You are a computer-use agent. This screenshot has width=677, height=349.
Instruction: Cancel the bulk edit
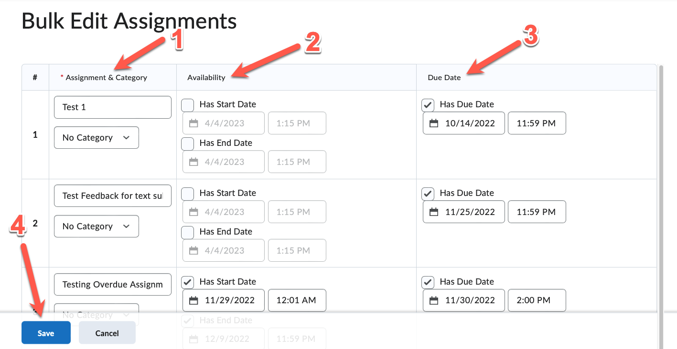[x=107, y=333]
